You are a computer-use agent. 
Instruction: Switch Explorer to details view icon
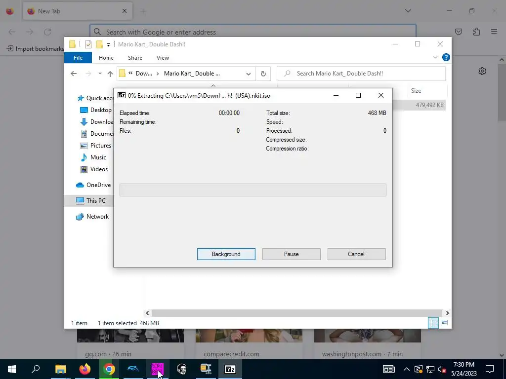(433, 323)
